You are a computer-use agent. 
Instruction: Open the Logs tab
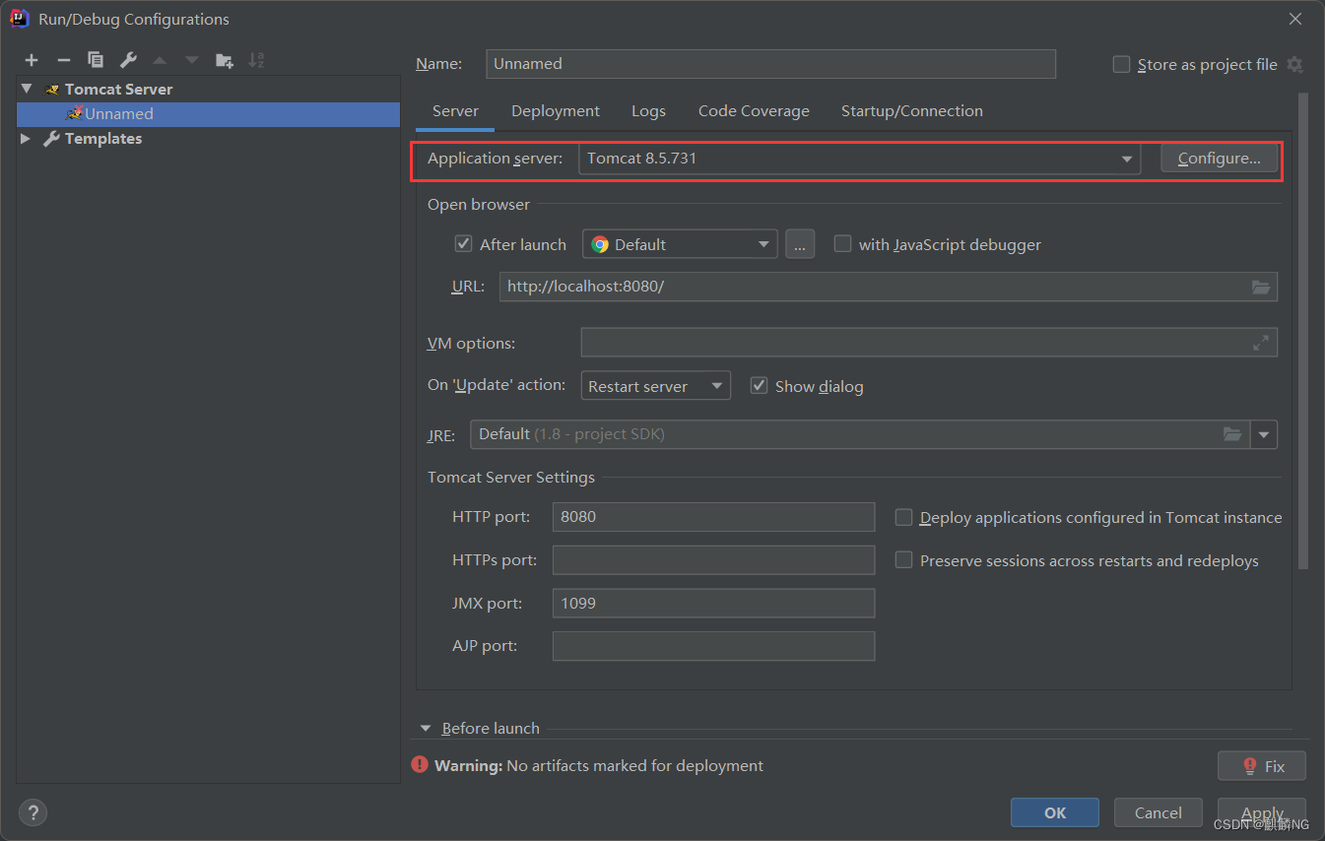pos(648,111)
